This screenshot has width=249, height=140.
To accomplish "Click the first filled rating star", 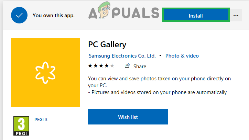I will tap(90, 66).
